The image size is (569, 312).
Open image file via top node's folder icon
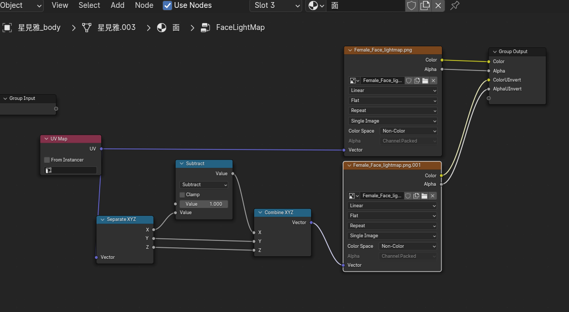tap(425, 80)
